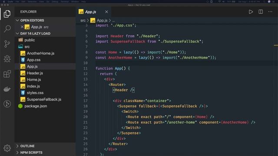This screenshot has width=278, height=156.
Task: Click the opening <Switch> tag
Action: [x=130, y=111]
